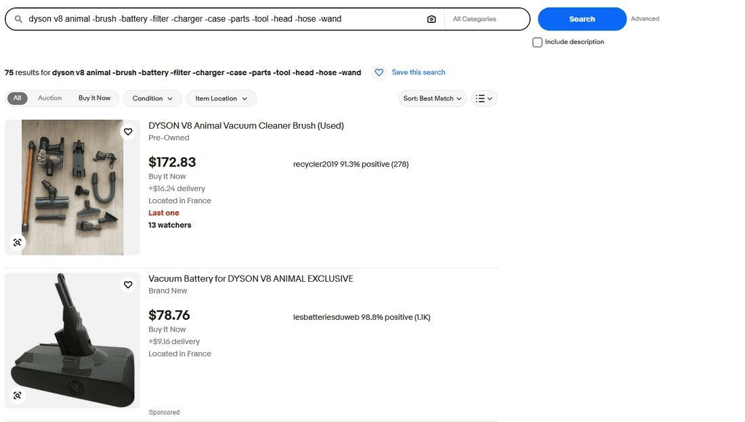Expand the Condition filter
Screen dimensions: 745x422
tap(152, 98)
